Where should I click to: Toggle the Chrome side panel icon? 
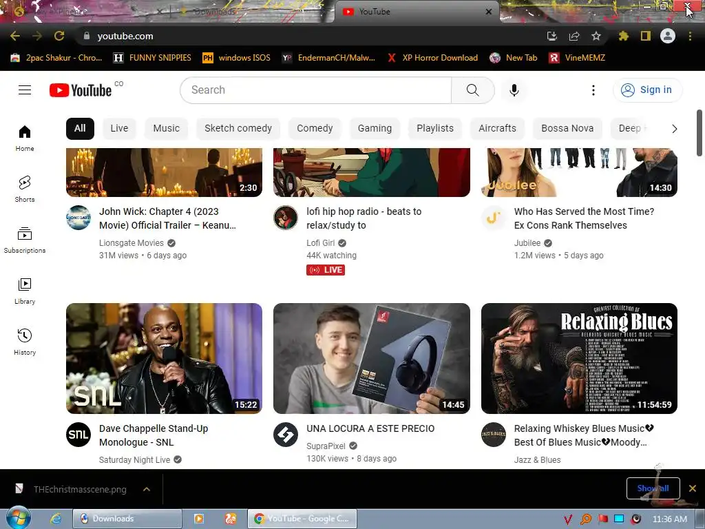click(646, 36)
